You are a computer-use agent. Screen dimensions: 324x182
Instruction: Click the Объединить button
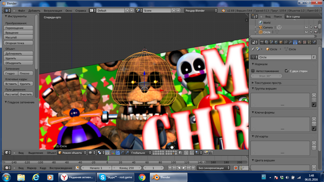click(x=18, y=63)
